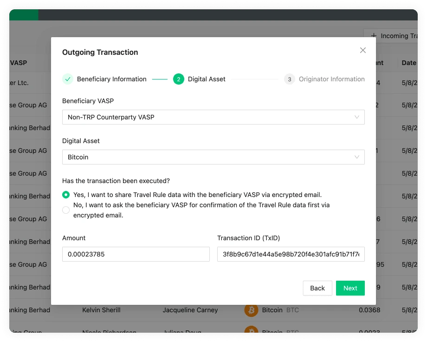Click the 0.0368 amount cell
The image size is (427, 342).
click(x=369, y=310)
